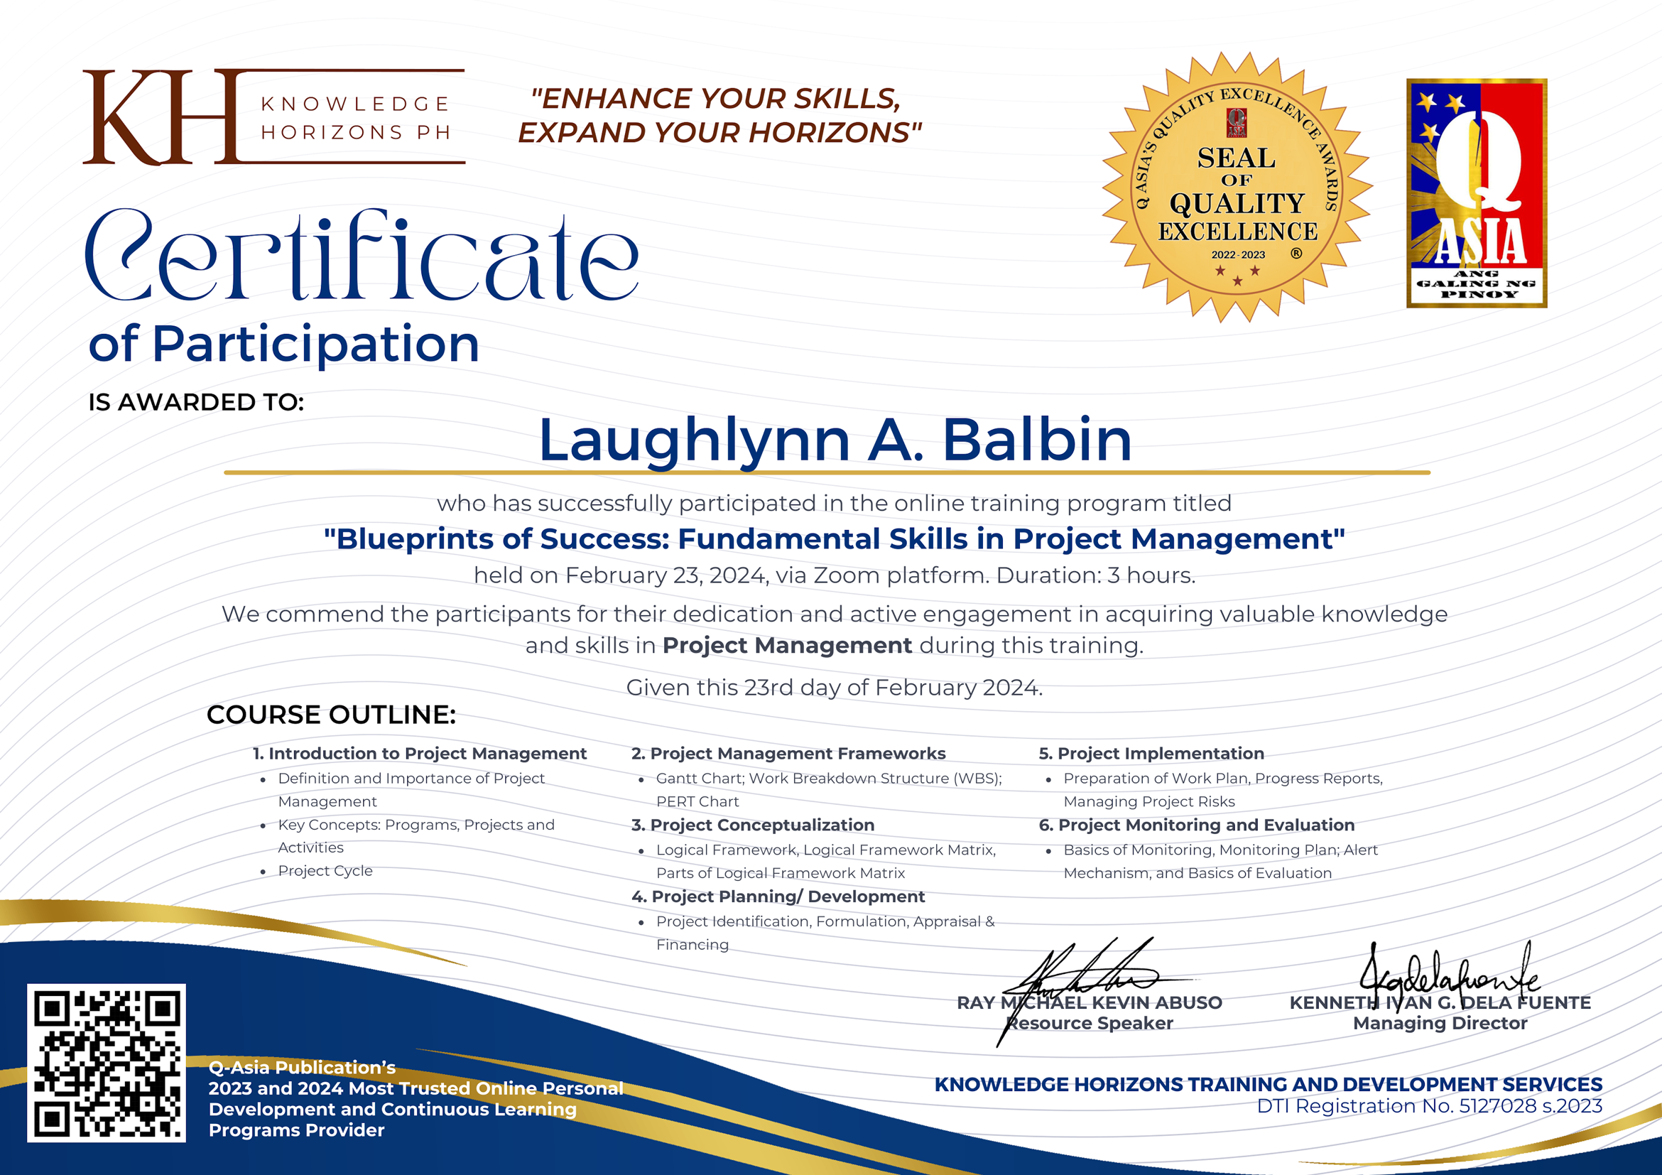
Task: Select Project Management Frameworks heading
Action: 788,754
